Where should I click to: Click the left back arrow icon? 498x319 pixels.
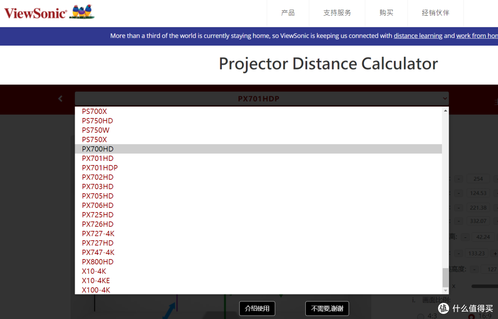click(60, 99)
